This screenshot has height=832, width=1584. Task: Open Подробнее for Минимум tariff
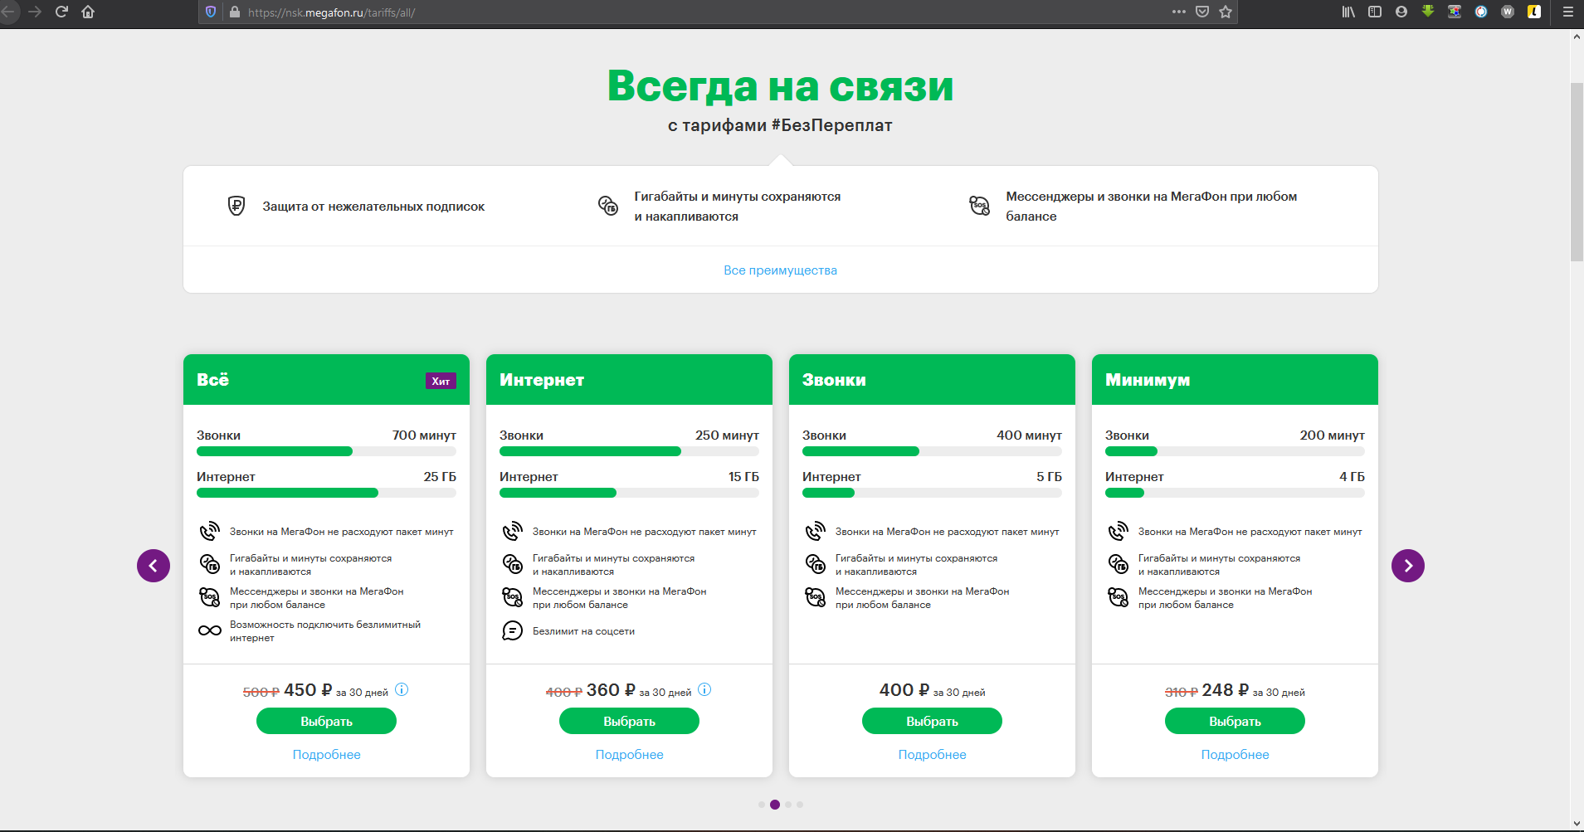(x=1235, y=755)
